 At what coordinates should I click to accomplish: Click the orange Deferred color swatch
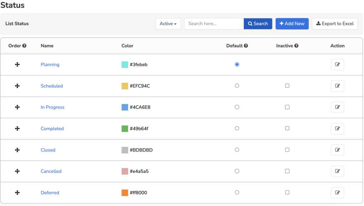[x=125, y=193]
